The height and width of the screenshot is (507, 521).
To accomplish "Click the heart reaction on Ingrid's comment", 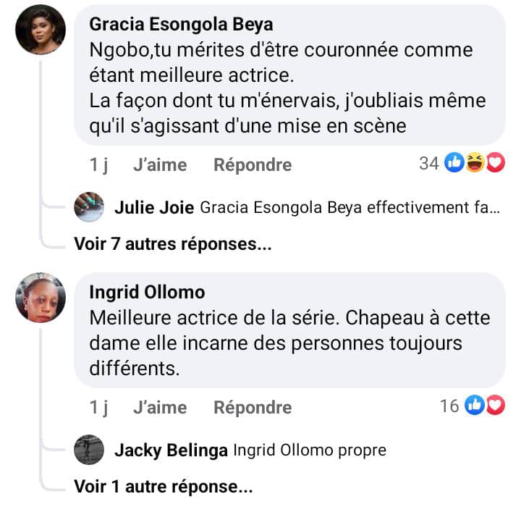I will click(x=495, y=406).
